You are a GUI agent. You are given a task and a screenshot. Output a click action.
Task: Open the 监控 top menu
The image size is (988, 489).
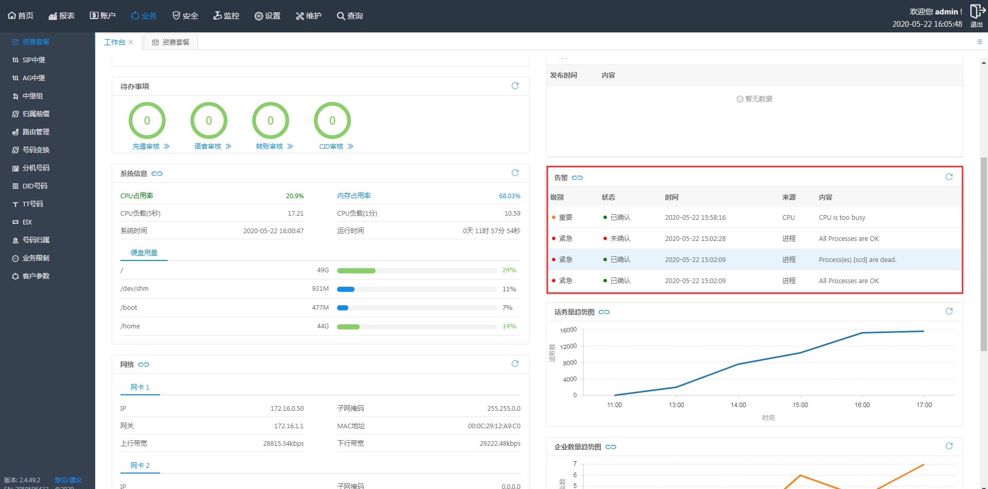tap(226, 16)
